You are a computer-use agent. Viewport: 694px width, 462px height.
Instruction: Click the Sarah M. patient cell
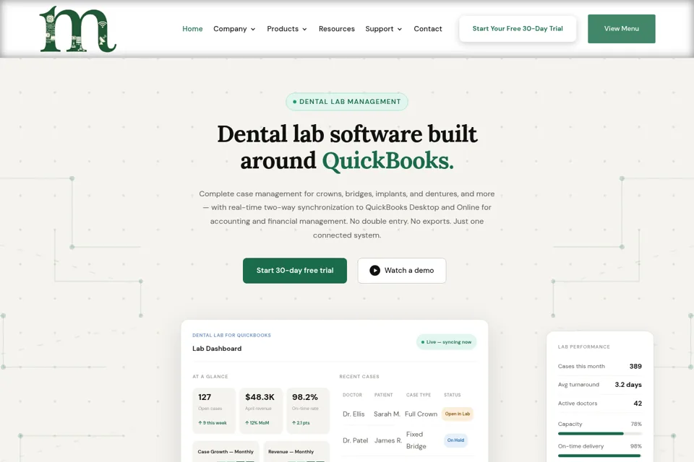[387, 414]
